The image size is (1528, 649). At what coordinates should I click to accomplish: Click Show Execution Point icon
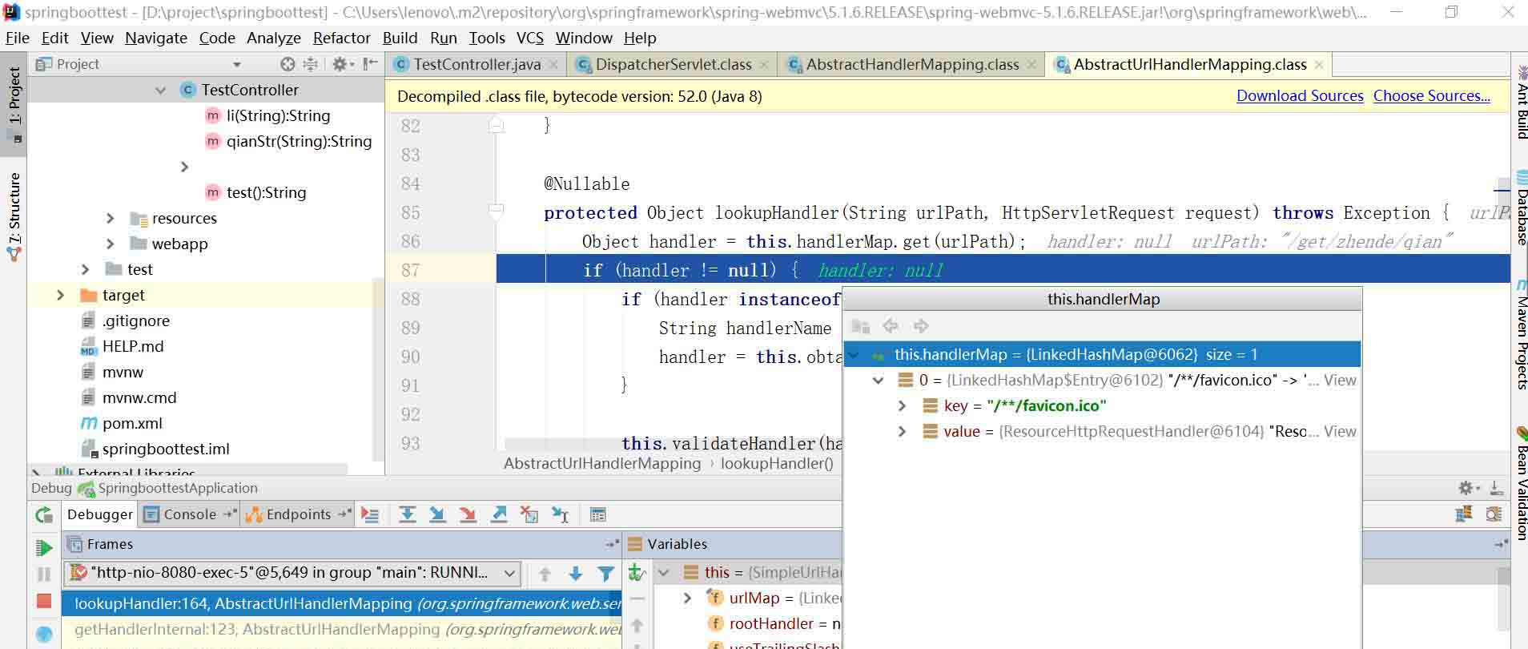click(369, 514)
